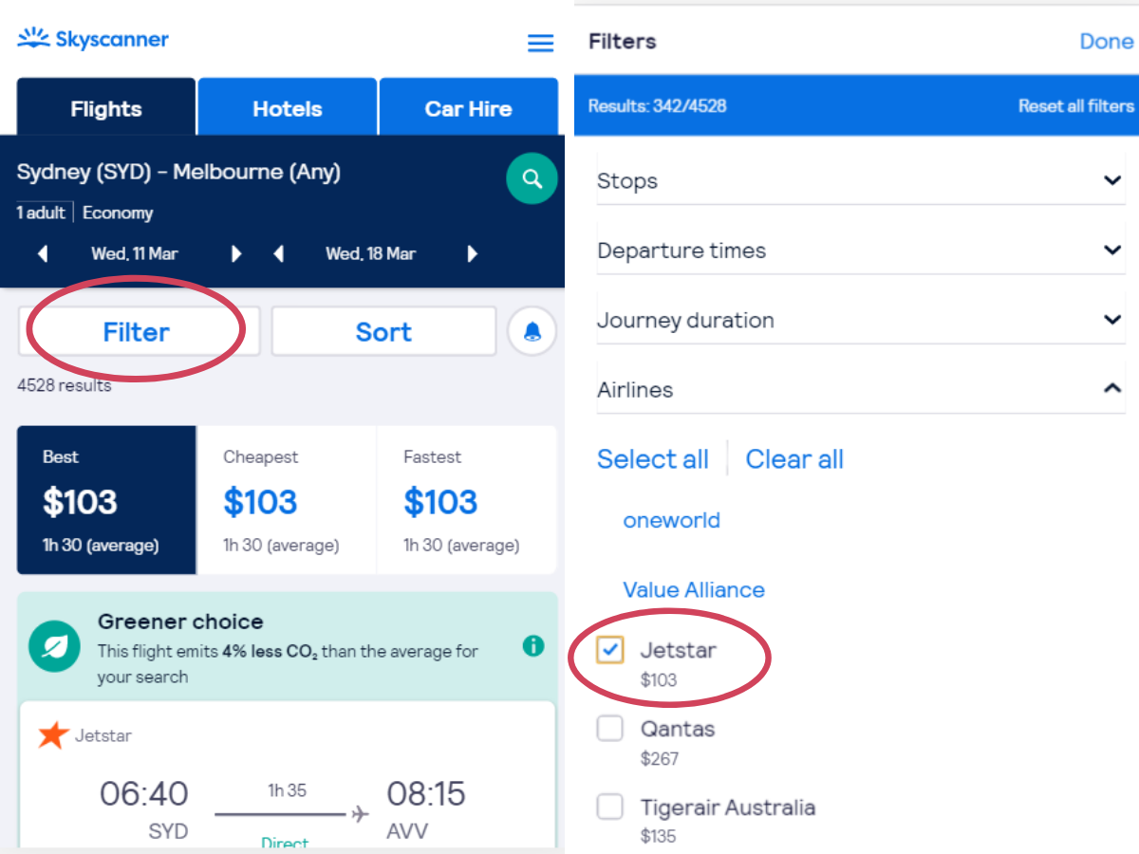Image resolution: width=1139 pixels, height=854 pixels.
Task: Click the Skyscanner logo
Action: tap(93, 40)
